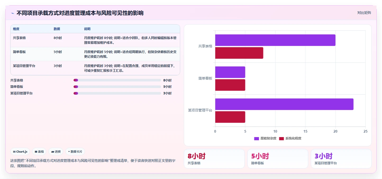382x179 pixels.
Task: Click the red 简单看板 chart bar
Action: point(230,85)
